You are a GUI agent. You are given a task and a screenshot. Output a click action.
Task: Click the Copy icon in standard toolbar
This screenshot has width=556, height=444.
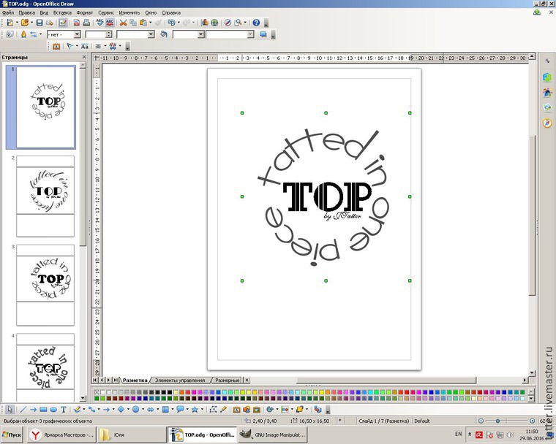click(x=133, y=23)
